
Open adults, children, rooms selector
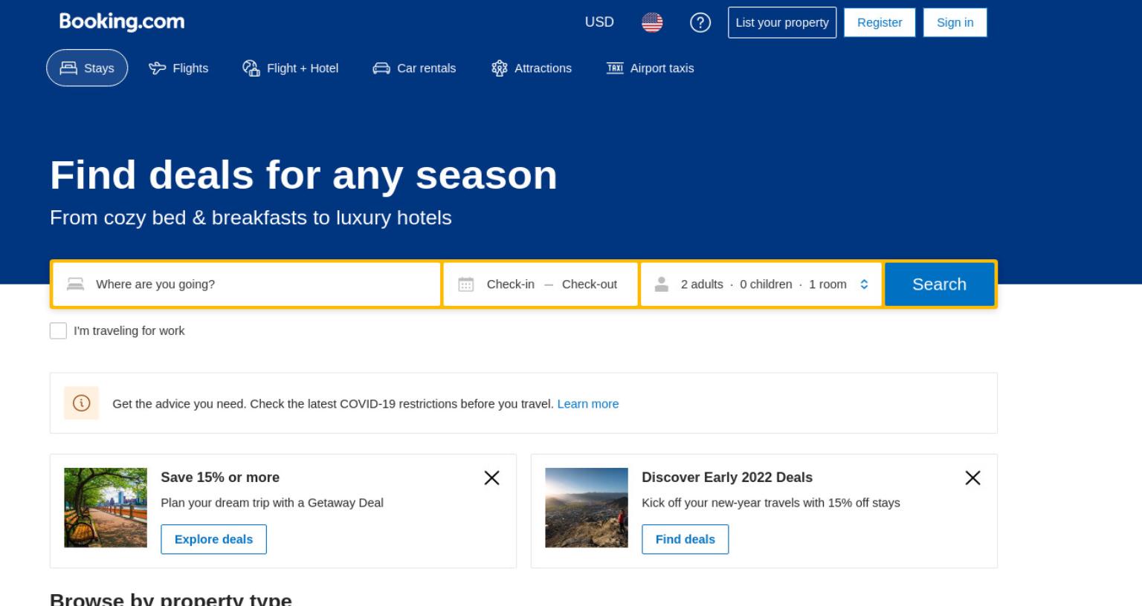761,284
